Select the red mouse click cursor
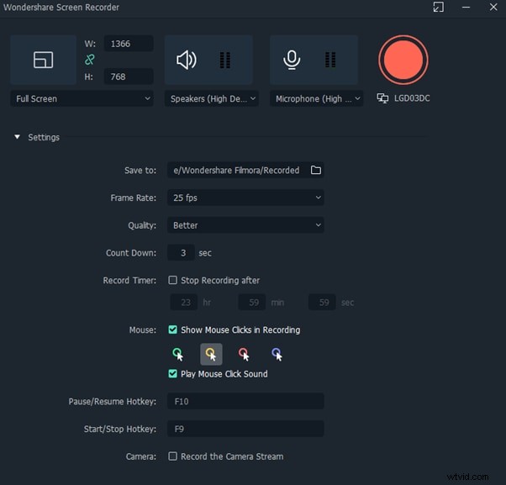506x485 pixels. coord(244,354)
